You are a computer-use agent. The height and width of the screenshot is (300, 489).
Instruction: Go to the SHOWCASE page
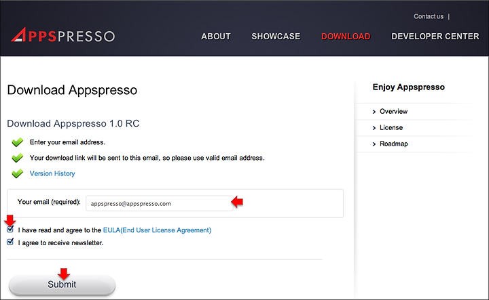276,37
